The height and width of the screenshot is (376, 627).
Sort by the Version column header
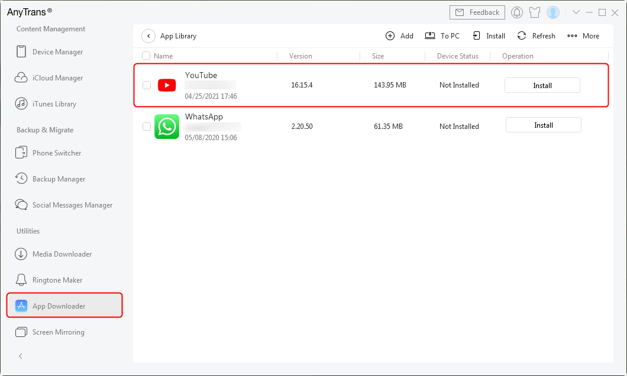click(300, 56)
